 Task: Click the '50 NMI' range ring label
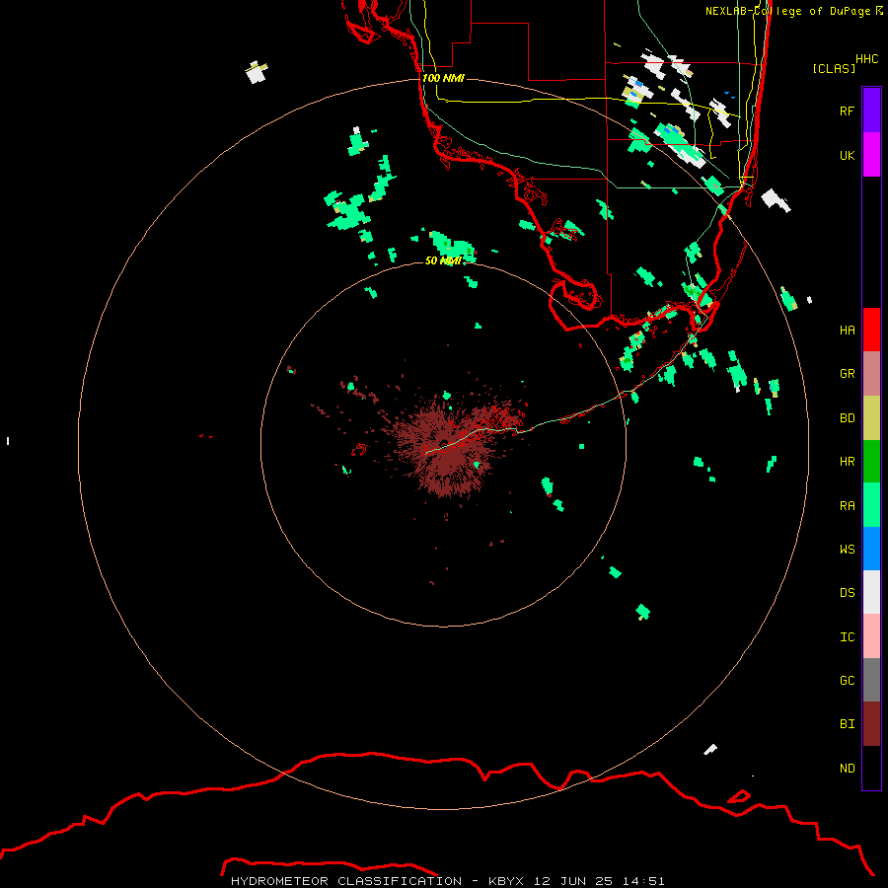[443, 260]
